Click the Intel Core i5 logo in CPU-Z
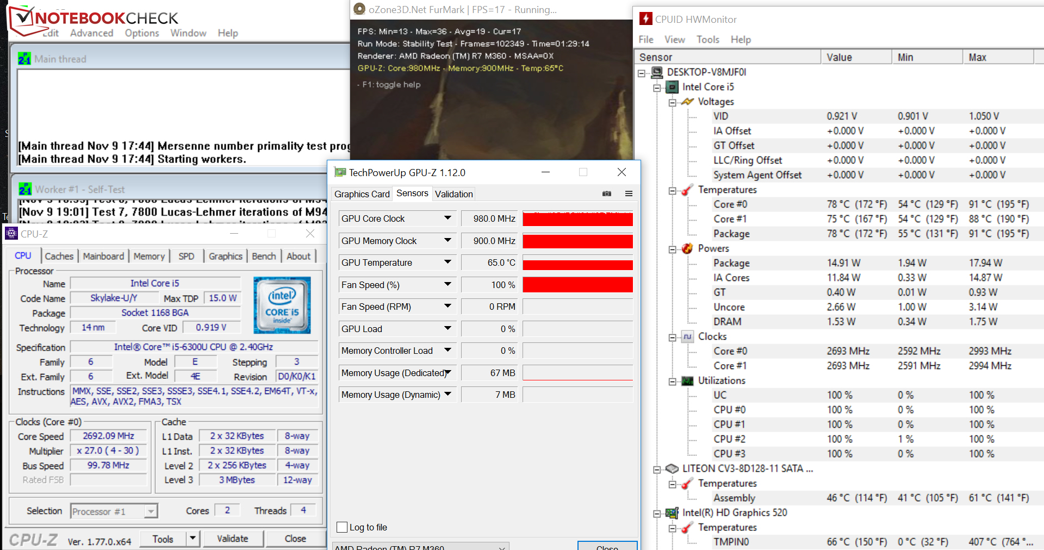 282,305
